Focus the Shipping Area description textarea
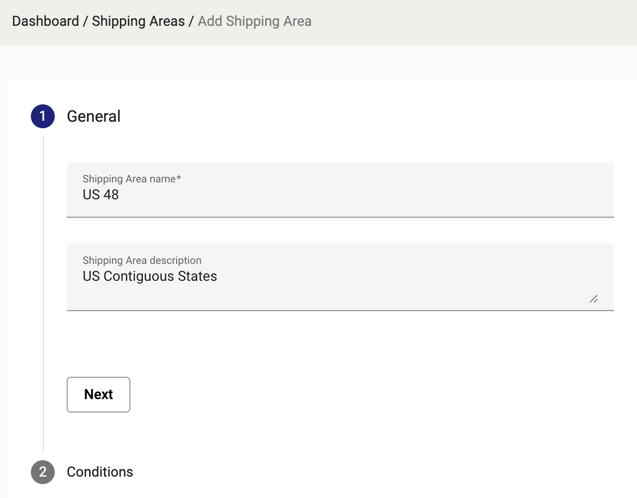Screen dimensions: 637x498 [340, 277]
